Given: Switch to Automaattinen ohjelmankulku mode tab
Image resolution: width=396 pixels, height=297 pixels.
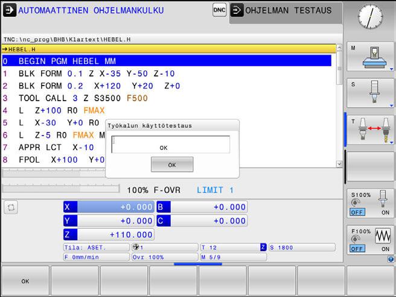Looking at the screenshot, I should [91, 10].
